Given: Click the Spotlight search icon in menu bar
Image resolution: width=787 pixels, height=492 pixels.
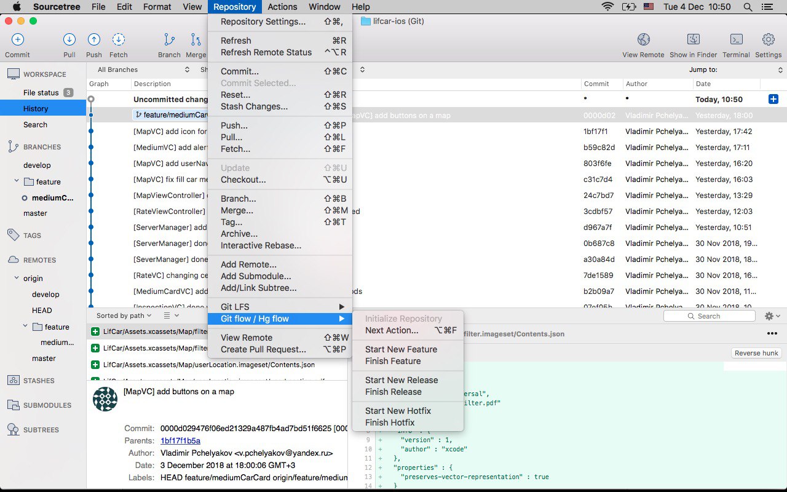Looking at the screenshot, I should 747,7.
